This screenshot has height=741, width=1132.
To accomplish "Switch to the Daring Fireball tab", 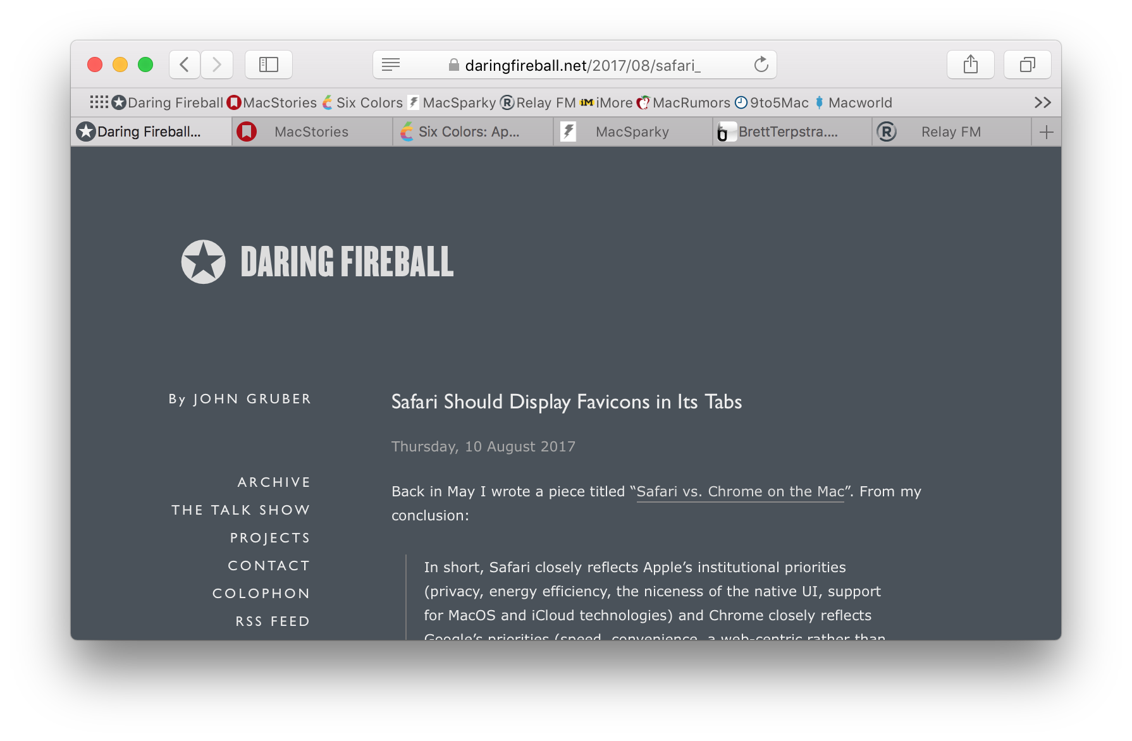I will 151,132.
